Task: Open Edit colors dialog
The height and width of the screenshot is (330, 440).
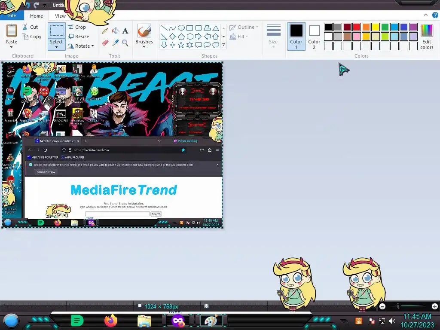Action: point(427,37)
